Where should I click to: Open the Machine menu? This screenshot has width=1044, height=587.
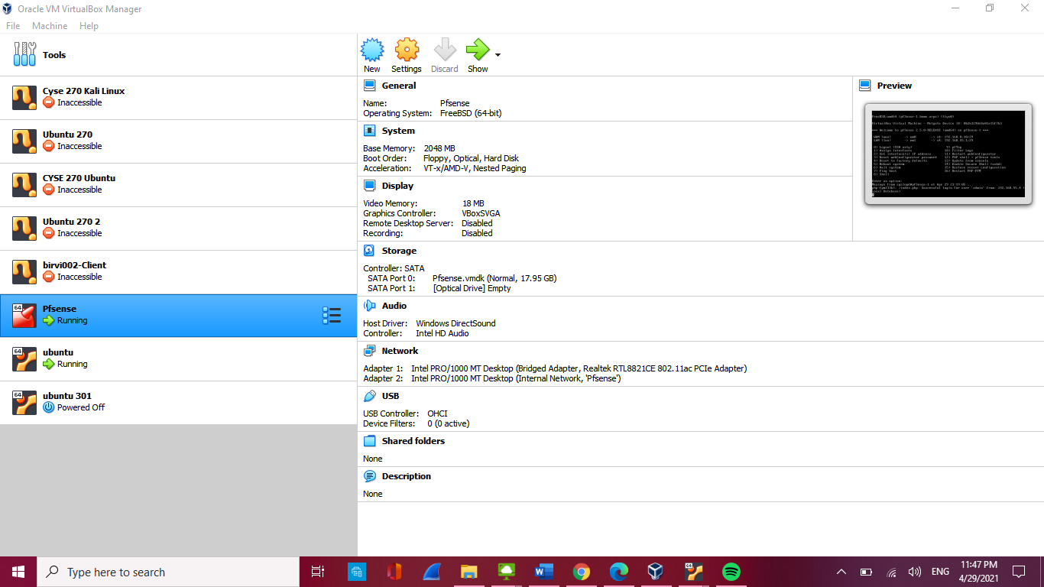coord(50,26)
